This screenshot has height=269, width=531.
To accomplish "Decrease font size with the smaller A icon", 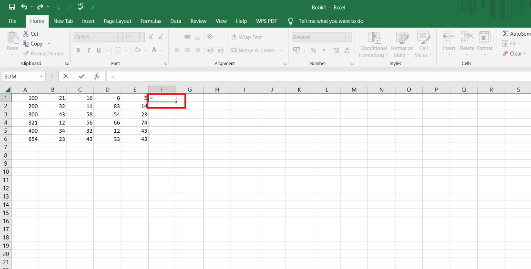I will 161,37.
